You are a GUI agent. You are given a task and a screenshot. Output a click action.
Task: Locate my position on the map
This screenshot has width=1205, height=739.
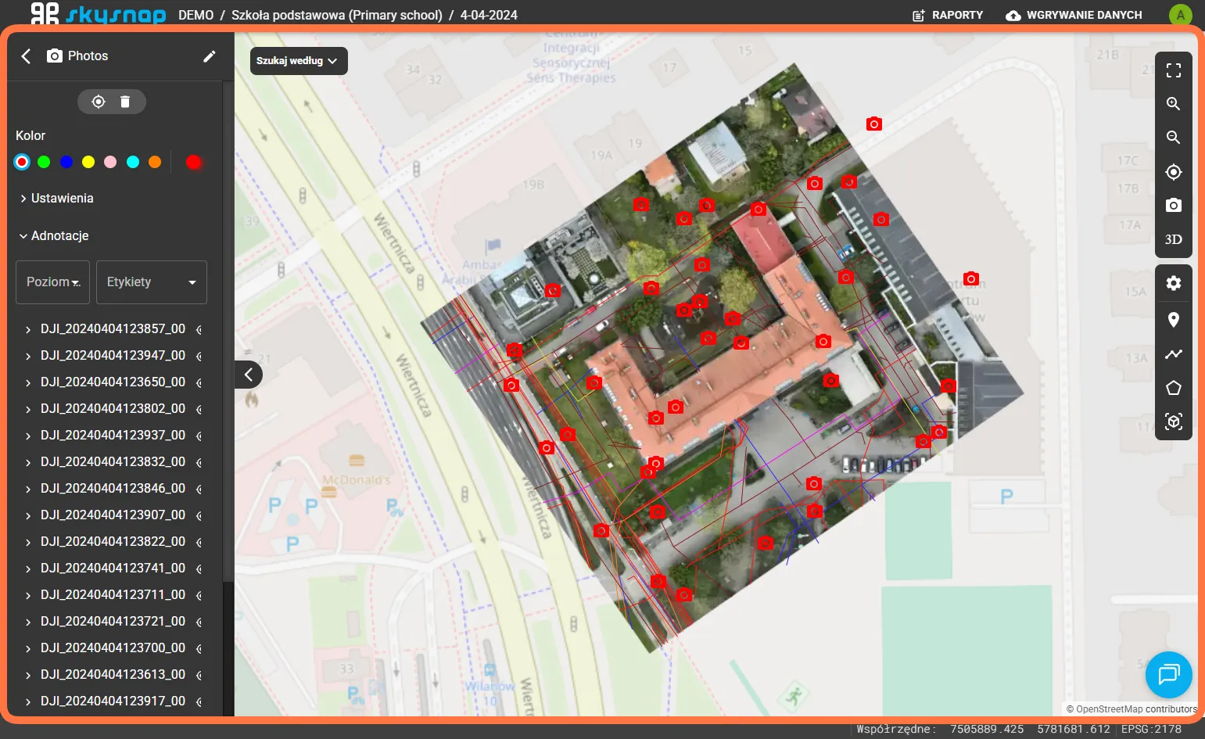pos(1173,172)
